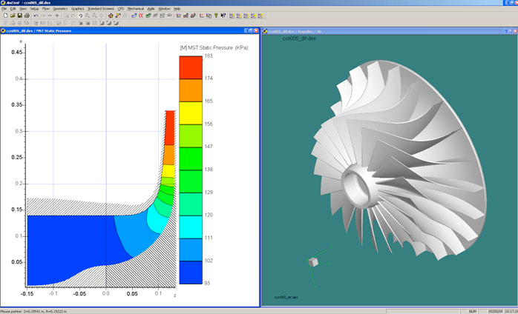
Task: Open a design file via the folder icon
Action: (x=13, y=16)
